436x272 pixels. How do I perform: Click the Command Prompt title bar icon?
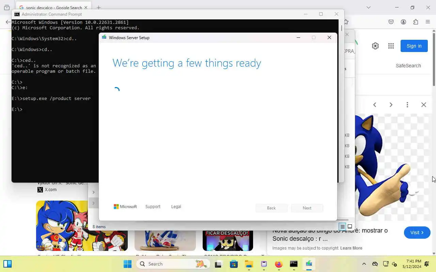17,14
